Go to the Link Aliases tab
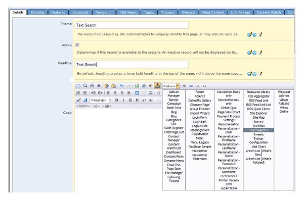The width and height of the screenshot is (307, 198). pos(240,12)
